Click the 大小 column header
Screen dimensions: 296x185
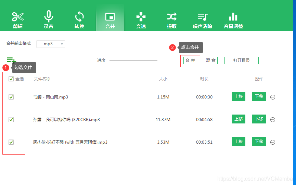[x=163, y=79]
